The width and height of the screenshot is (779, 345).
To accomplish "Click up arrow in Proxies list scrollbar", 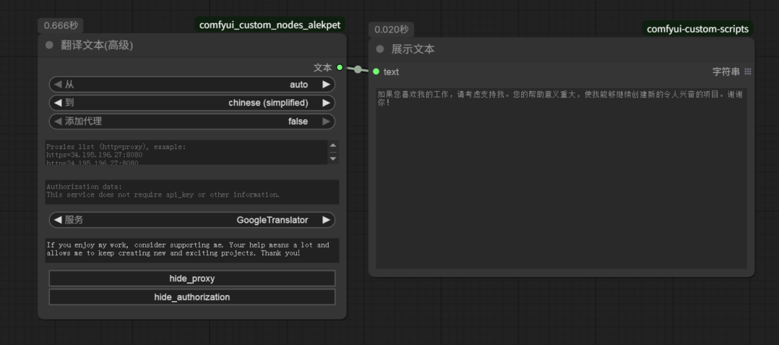I will click(333, 146).
